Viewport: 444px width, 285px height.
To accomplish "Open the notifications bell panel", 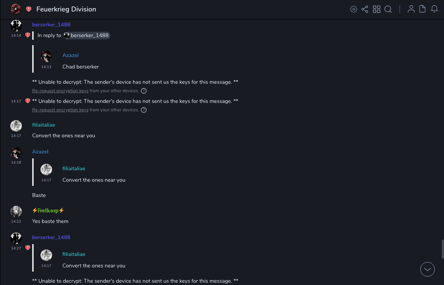I will 434,9.
